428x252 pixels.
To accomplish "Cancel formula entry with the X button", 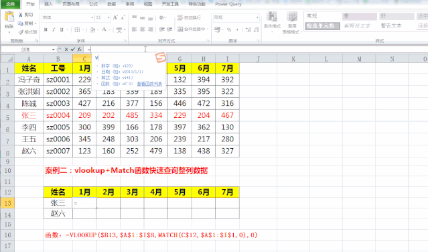I will [66, 50].
